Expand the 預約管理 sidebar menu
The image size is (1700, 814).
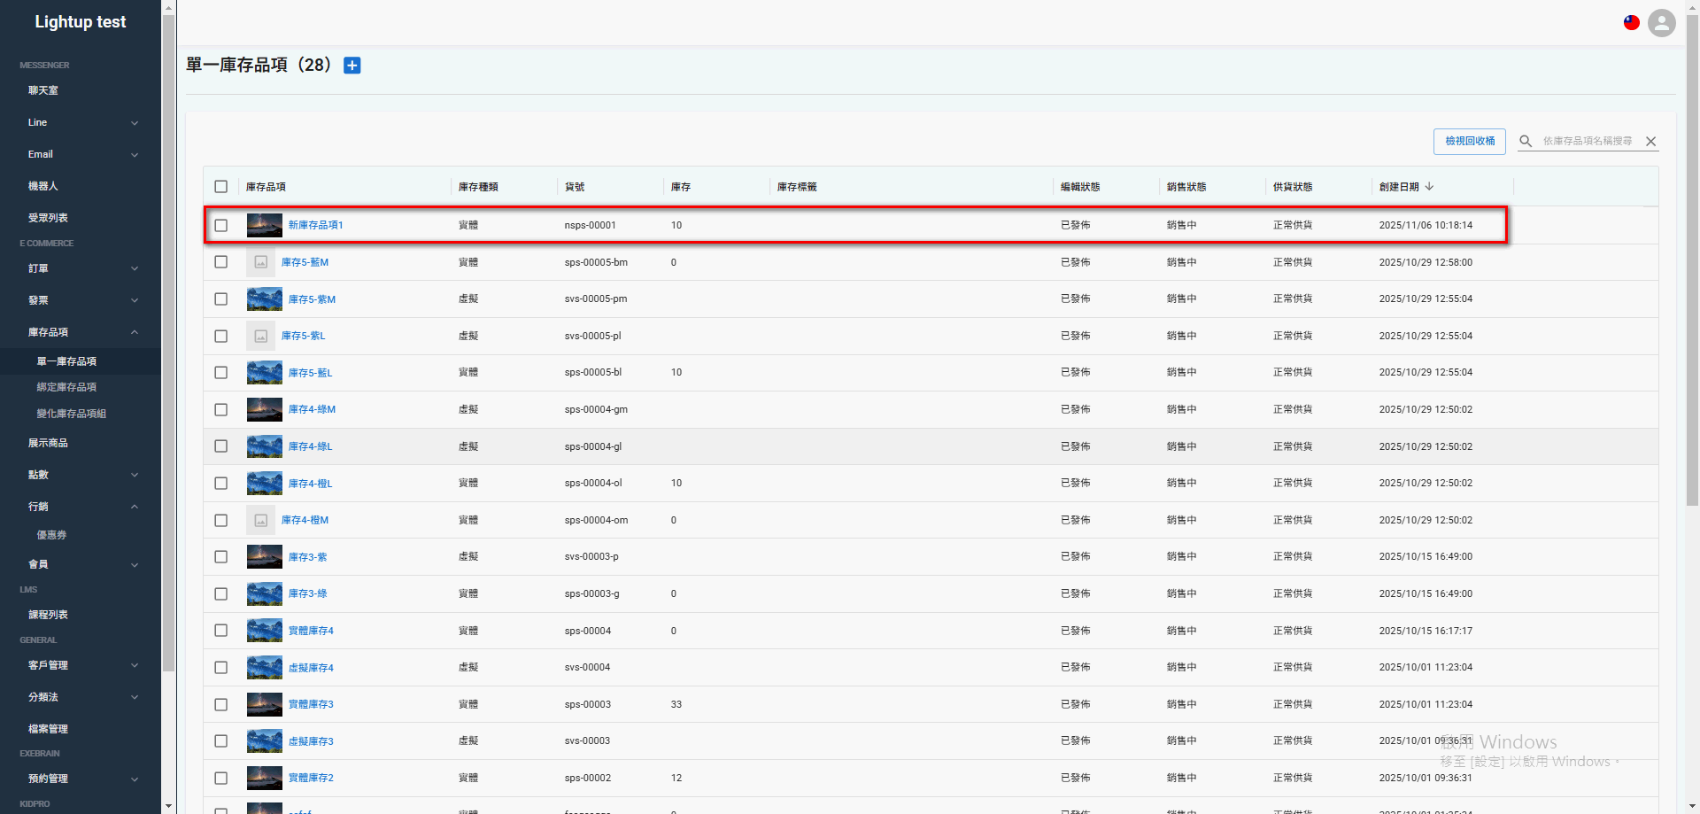tap(81, 779)
